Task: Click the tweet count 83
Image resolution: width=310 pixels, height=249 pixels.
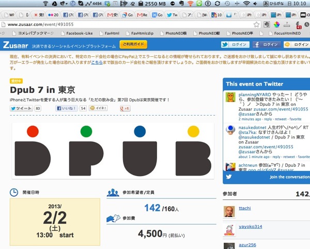Action: point(38,108)
